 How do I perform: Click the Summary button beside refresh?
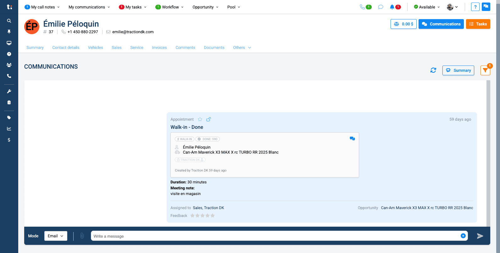click(x=458, y=70)
